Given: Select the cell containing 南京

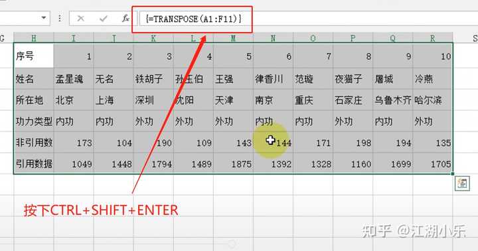Looking at the screenshot, I should [273, 100].
